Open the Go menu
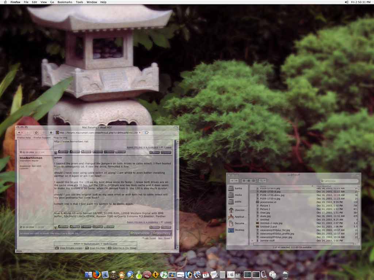374x280 pixels. click(x=52, y=2)
